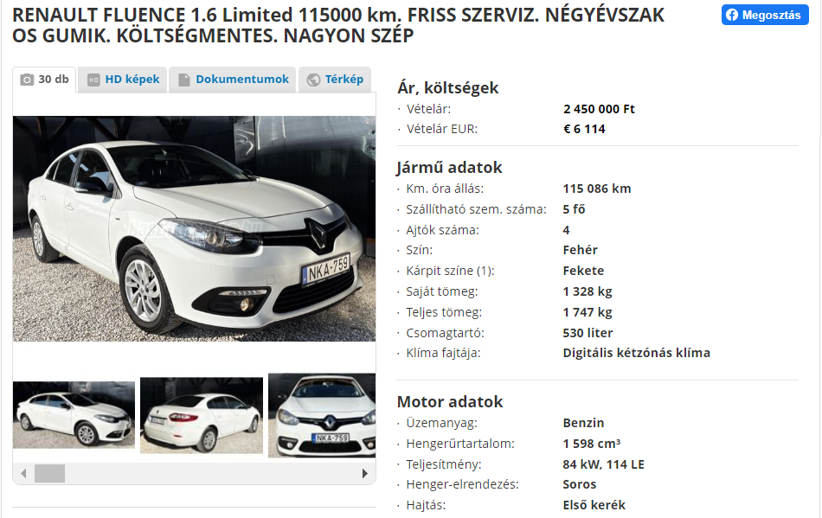Select the front-view car thumbnail
Viewport: 822px width, 518px height.
pyautogui.click(x=322, y=415)
